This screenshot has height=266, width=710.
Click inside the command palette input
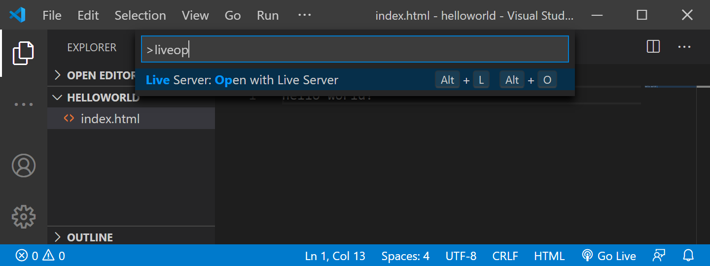(355, 49)
